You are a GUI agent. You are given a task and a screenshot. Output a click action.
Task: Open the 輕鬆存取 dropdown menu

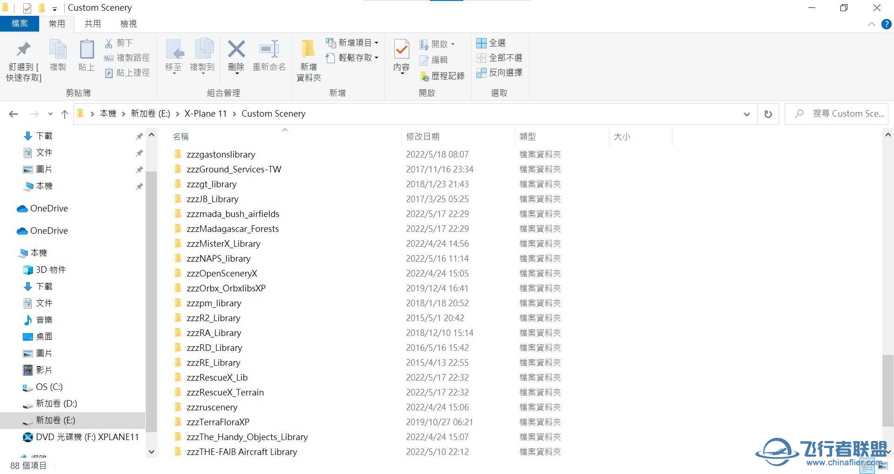tap(378, 58)
